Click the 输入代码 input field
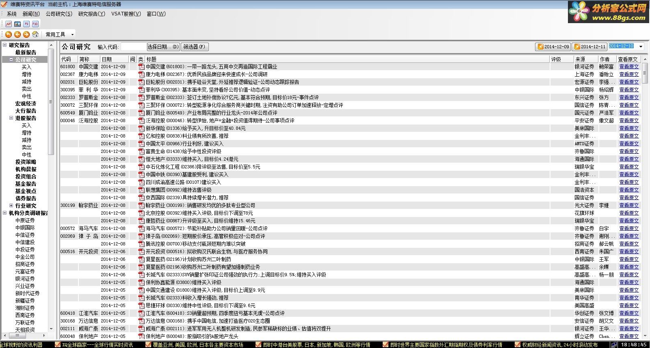650x348 pixels. [x=133, y=47]
